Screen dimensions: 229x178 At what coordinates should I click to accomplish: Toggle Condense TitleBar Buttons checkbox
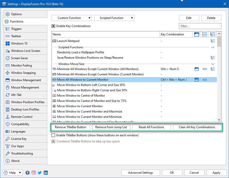click(x=53, y=141)
